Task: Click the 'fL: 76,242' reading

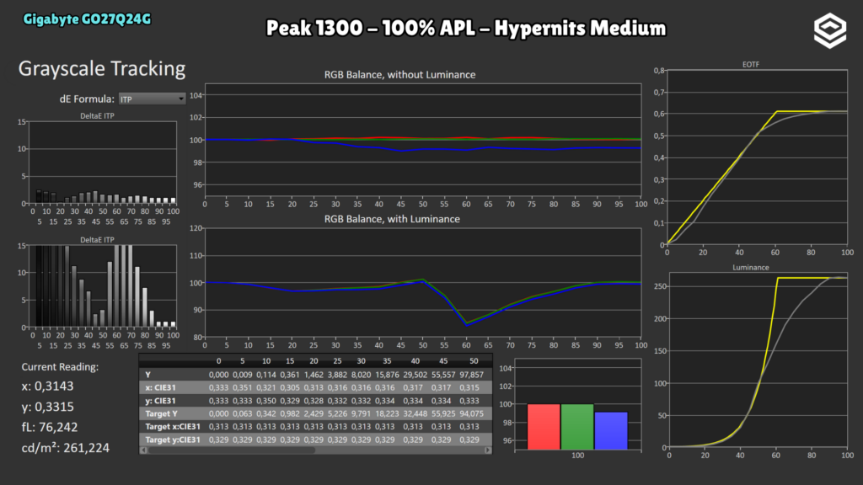Action: click(50, 427)
